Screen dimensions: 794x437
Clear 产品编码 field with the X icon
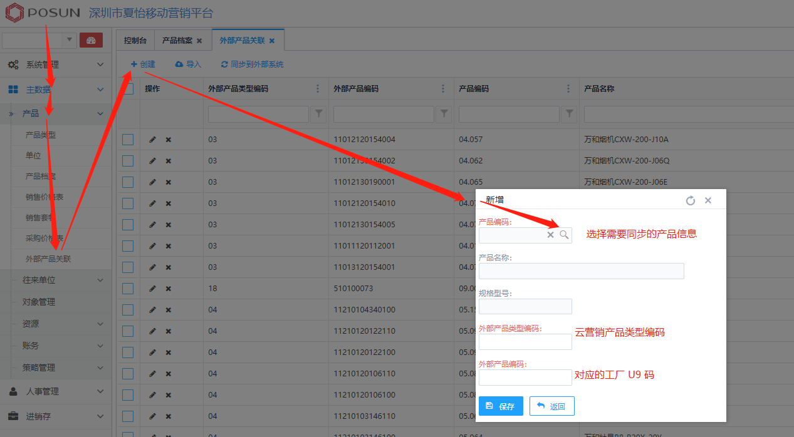(550, 235)
